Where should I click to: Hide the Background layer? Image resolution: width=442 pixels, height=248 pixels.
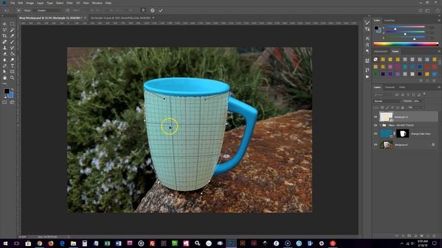376,145
